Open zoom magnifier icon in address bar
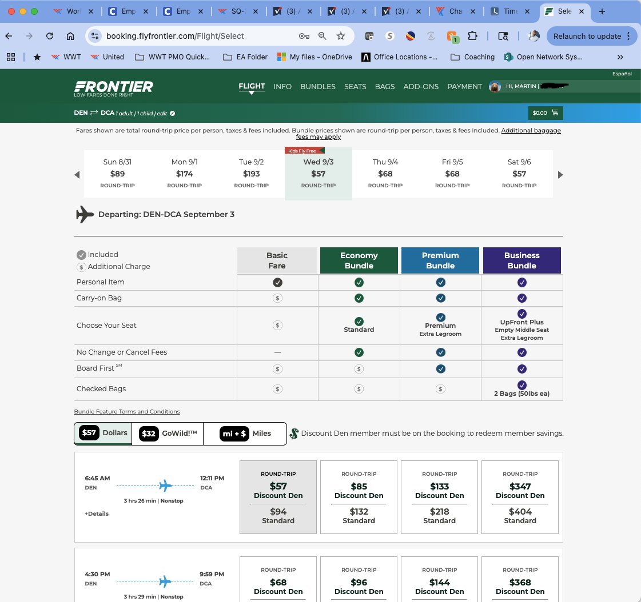Image resolution: width=641 pixels, height=602 pixels. [x=322, y=36]
